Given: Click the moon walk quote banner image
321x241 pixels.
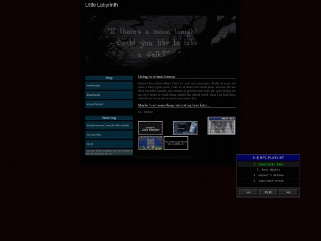Looking at the screenshot, I should tap(160, 43).
